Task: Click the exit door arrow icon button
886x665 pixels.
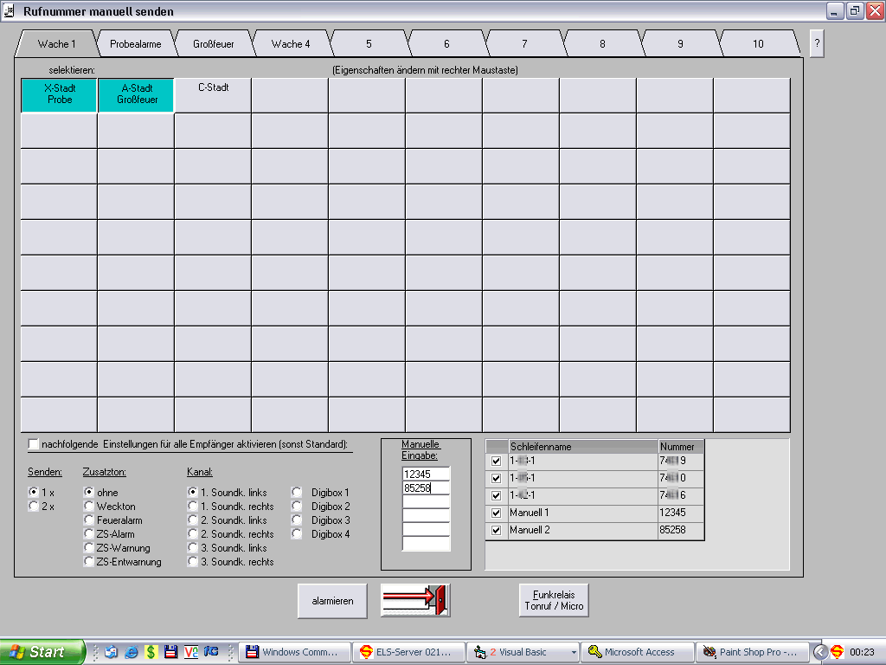Action: 415,600
